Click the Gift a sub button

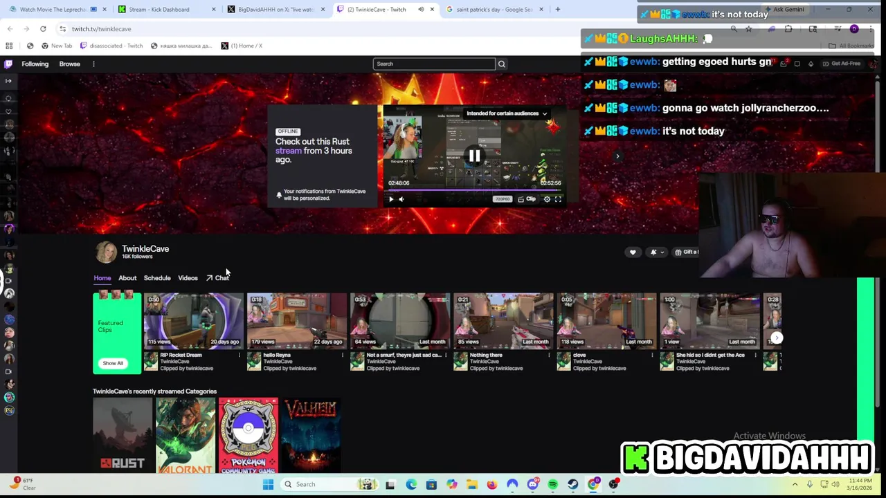click(687, 252)
